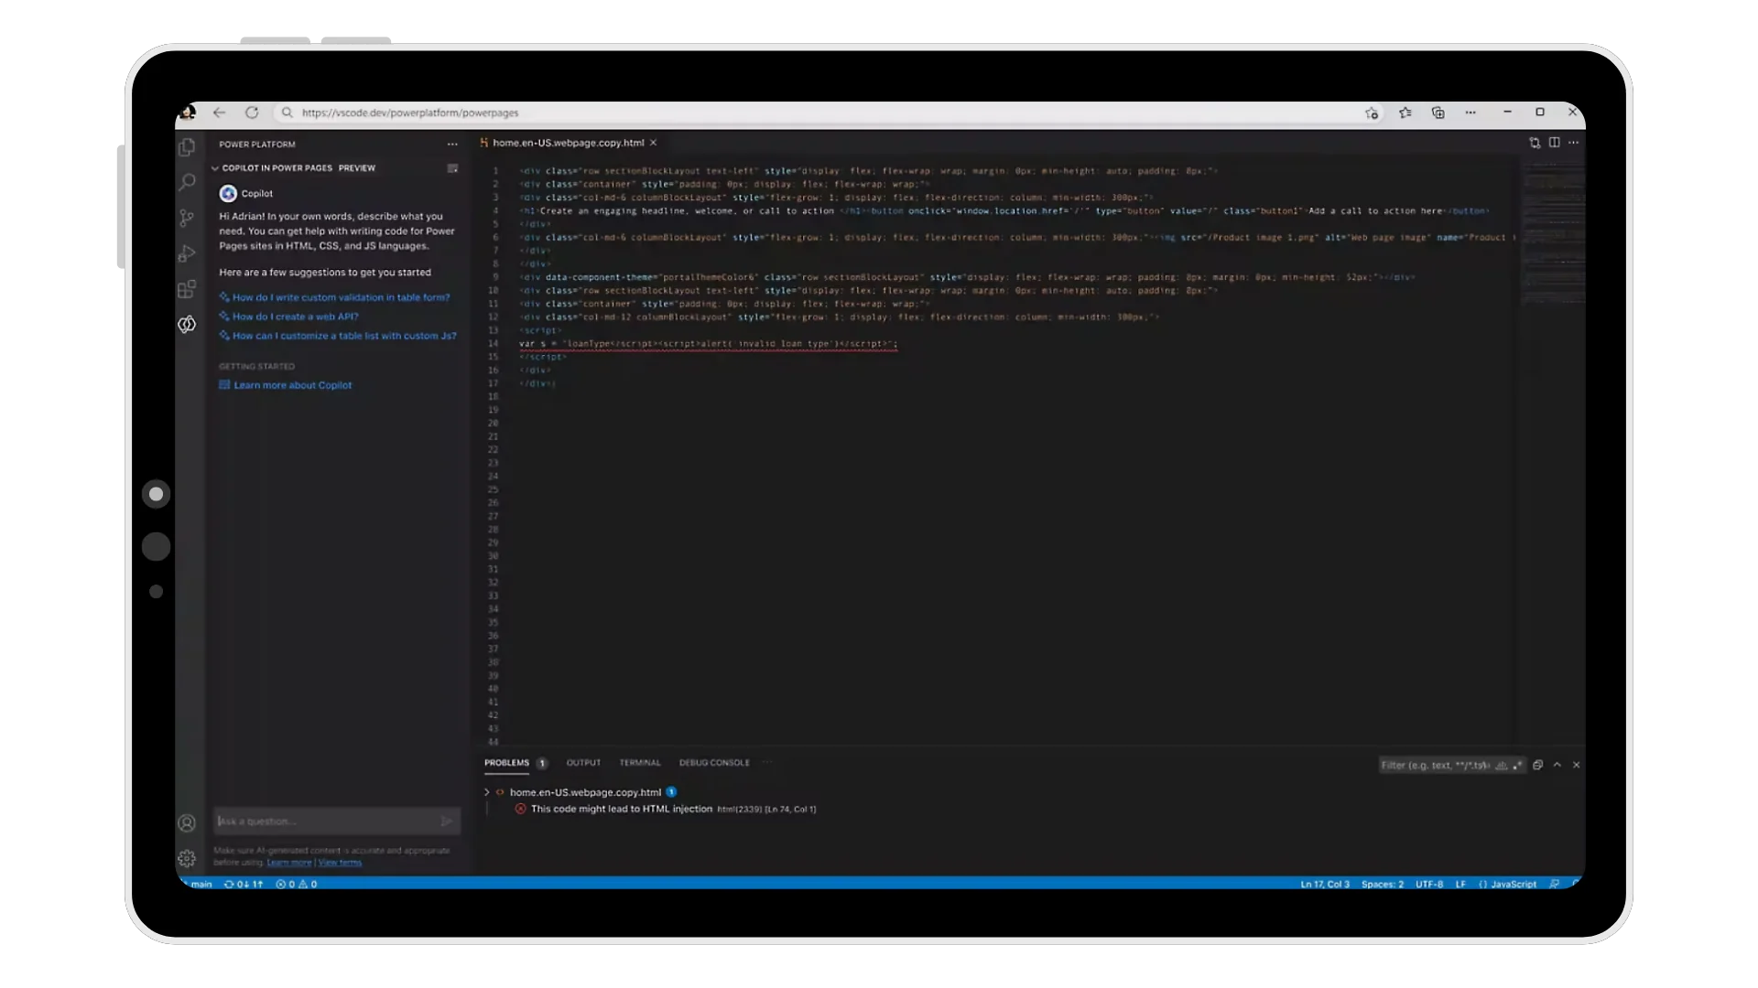The width and height of the screenshot is (1758, 988).
Task: Click the search icon in address bar
Action: pos(288,113)
